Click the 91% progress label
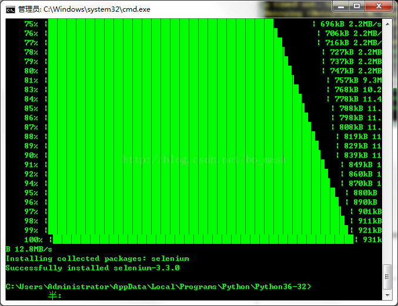This screenshot has height=306, width=398. pos(31,164)
